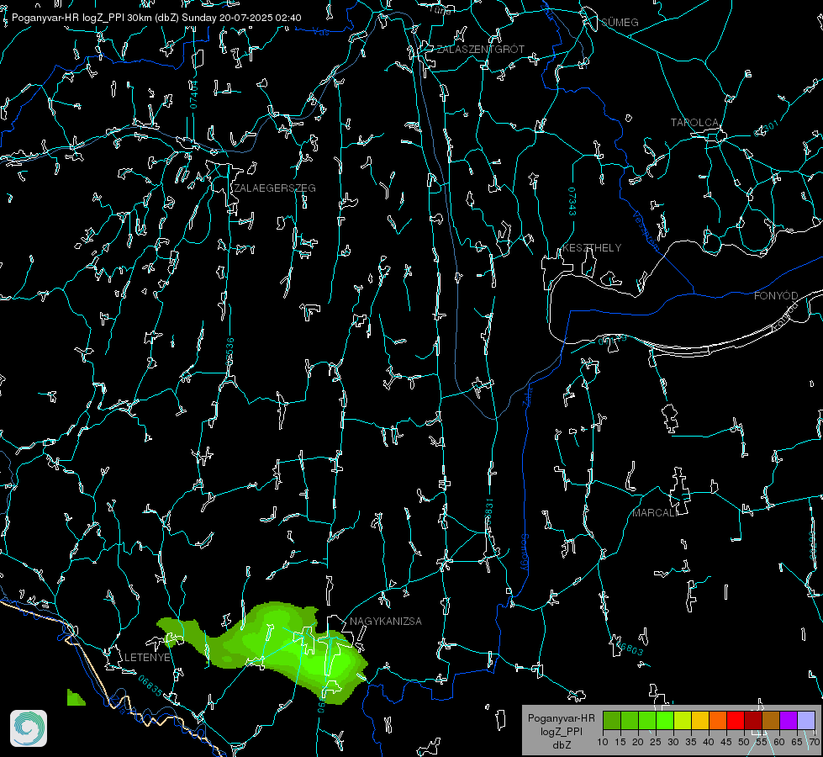This screenshot has width=823, height=757.
Task: Click the 30-35 dBZ yellow-green legend swatch
Action: pyautogui.click(x=683, y=720)
